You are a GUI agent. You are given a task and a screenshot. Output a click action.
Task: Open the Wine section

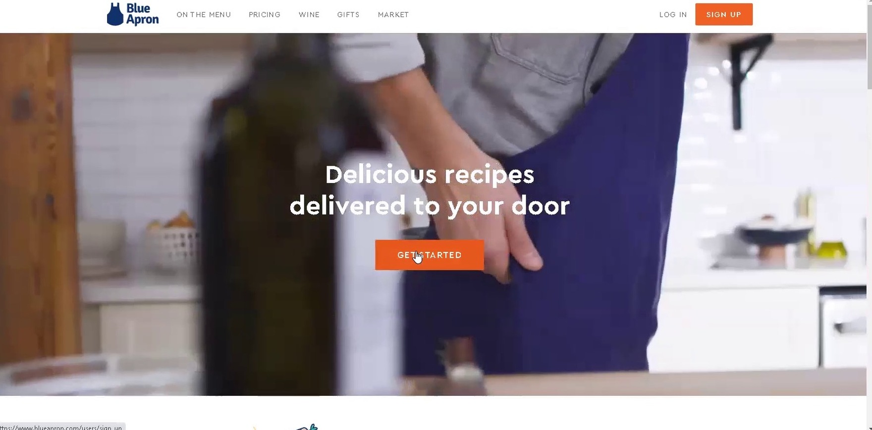coord(309,15)
